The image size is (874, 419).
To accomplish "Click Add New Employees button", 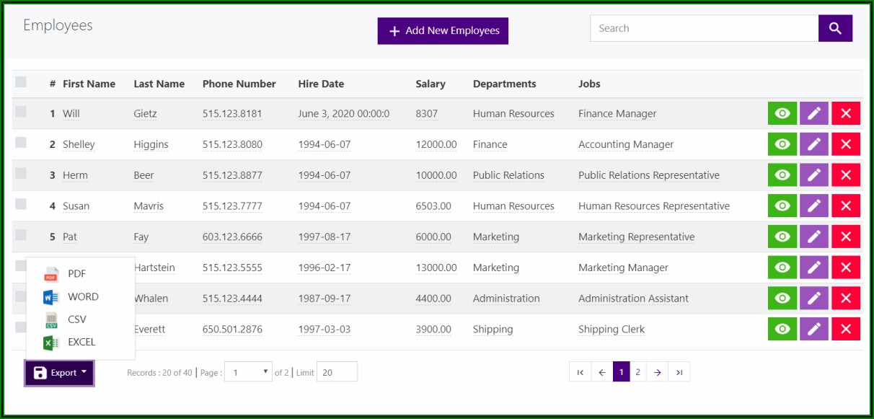I will [x=443, y=31].
